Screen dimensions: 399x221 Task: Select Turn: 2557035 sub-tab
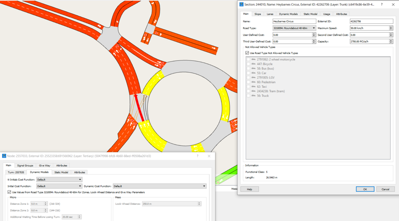point(16,173)
